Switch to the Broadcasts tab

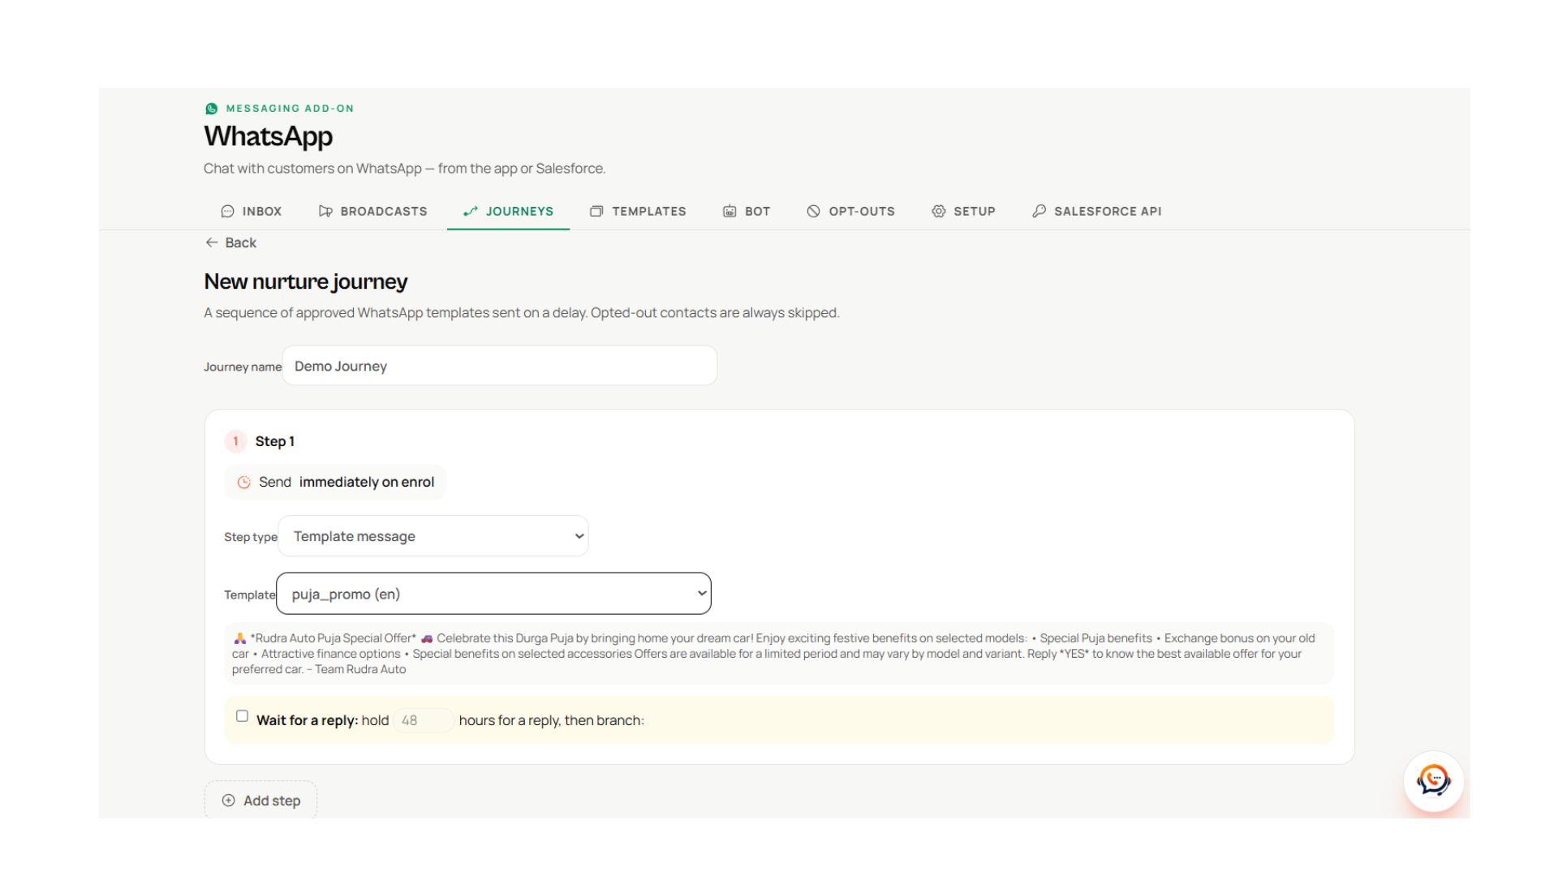373,211
